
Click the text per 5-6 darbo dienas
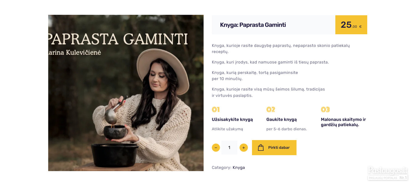(x=286, y=129)
